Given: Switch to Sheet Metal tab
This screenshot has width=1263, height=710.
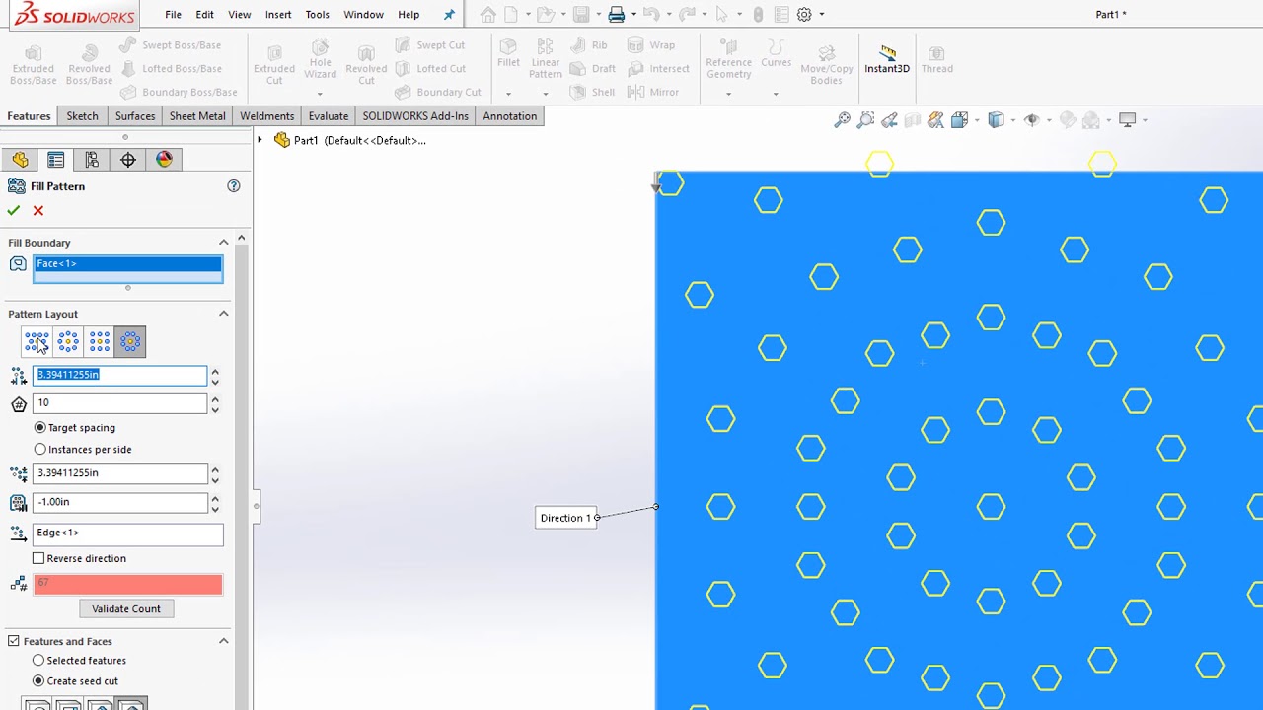Looking at the screenshot, I should pos(197,116).
